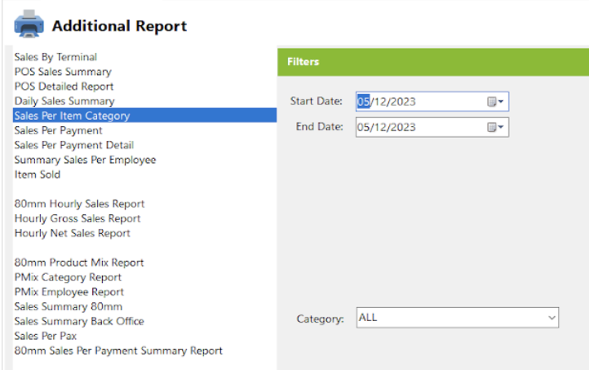This screenshot has width=589, height=370.
Task: Choose Daily Sales Summary report
Action: (64, 101)
